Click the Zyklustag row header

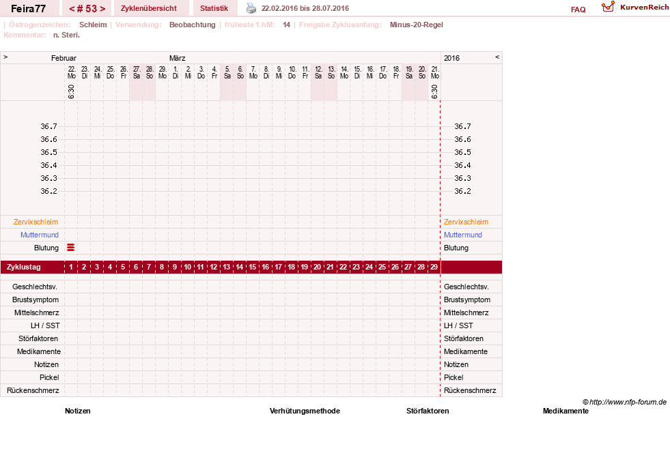[x=24, y=267]
